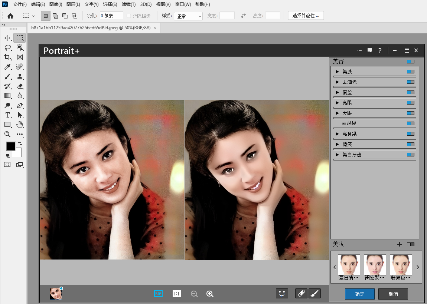The height and width of the screenshot is (304, 427).
Task: Open the 图像 menu
Action: (55, 4)
